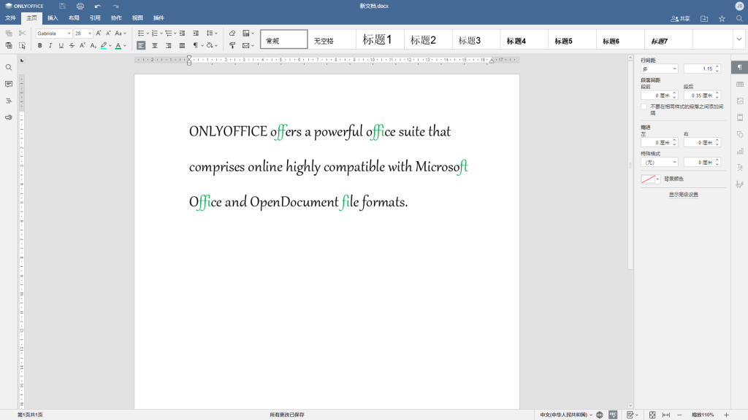
Task: Open shape settings in the right sidebar
Action: tap(740, 134)
